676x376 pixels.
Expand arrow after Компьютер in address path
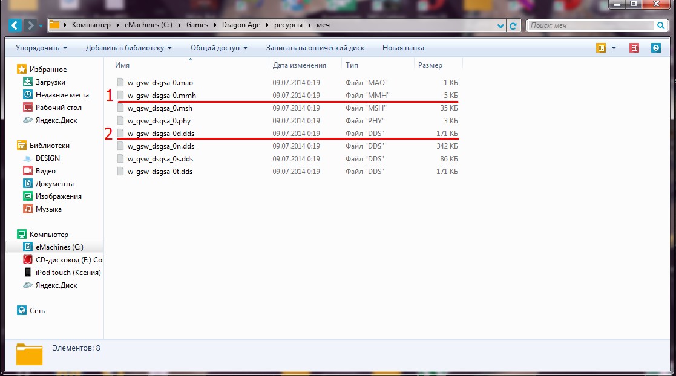117,25
